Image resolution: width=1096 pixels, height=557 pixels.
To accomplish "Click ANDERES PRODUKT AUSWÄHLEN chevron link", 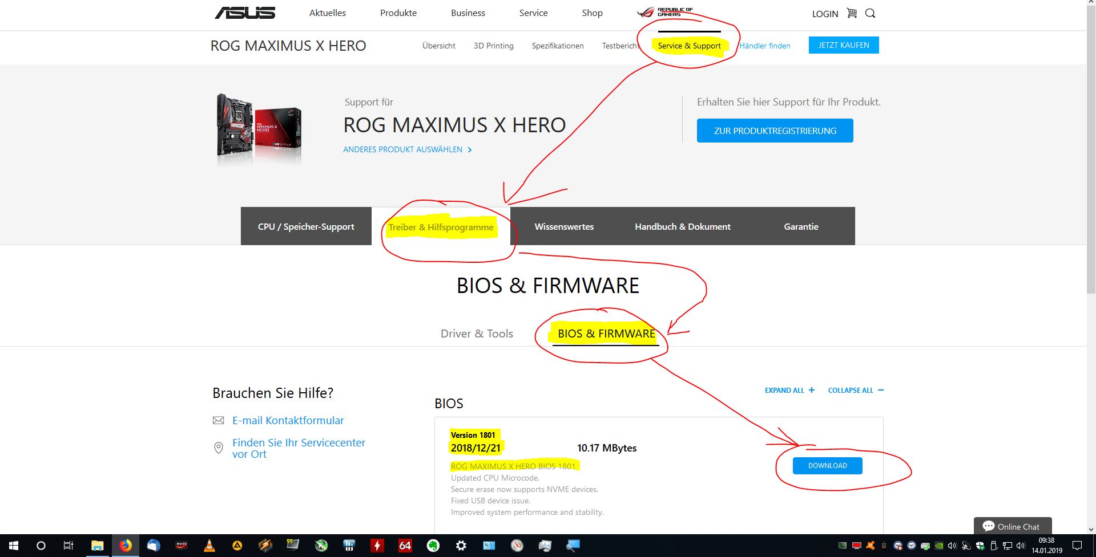I will click(x=408, y=149).
